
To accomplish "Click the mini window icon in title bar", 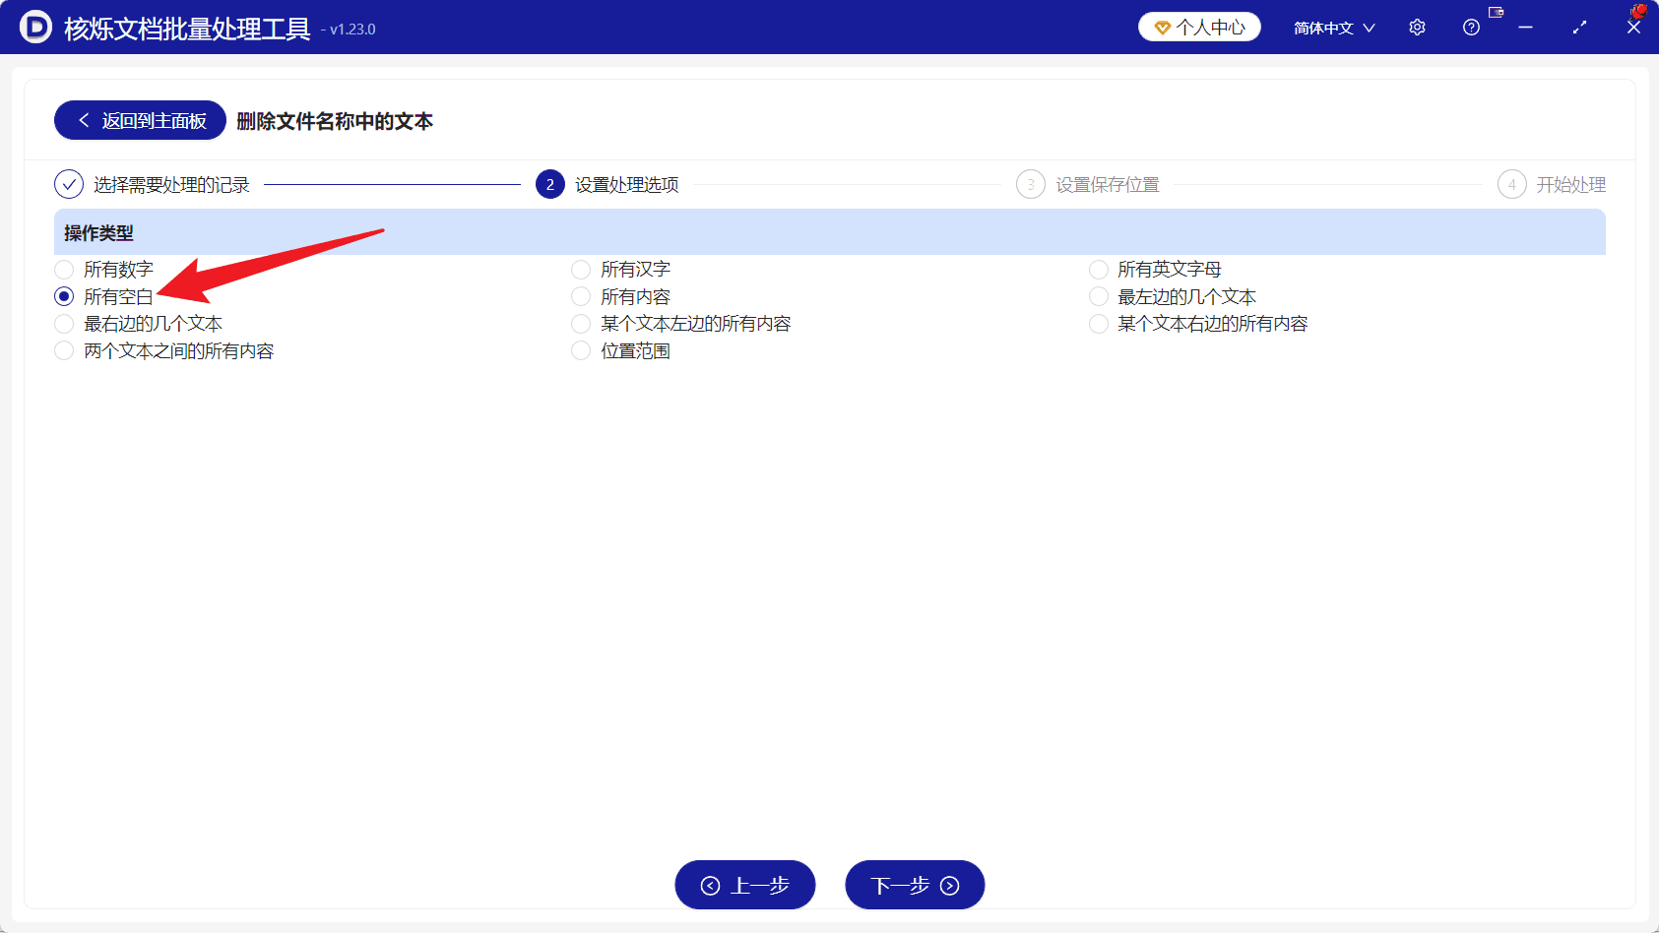I will click(1497, 13).
